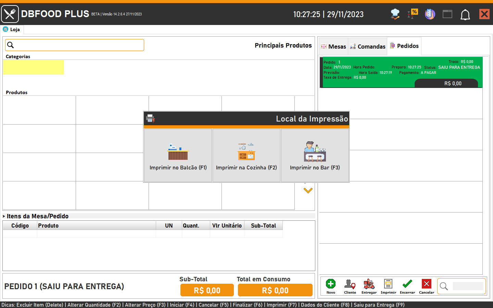Click the Alterar Preço (F3) tip

(x=145, y=305)
